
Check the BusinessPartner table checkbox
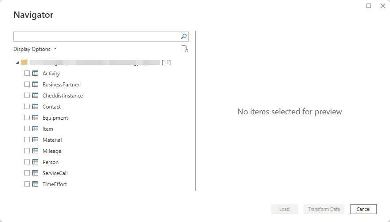pyautogui.click(x=27, y=84)
